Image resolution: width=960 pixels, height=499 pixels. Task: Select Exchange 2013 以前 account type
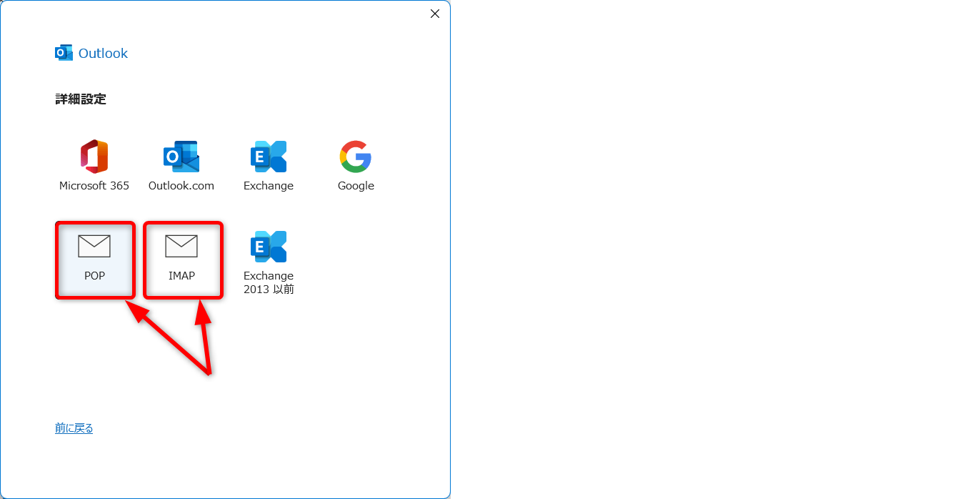269,262
